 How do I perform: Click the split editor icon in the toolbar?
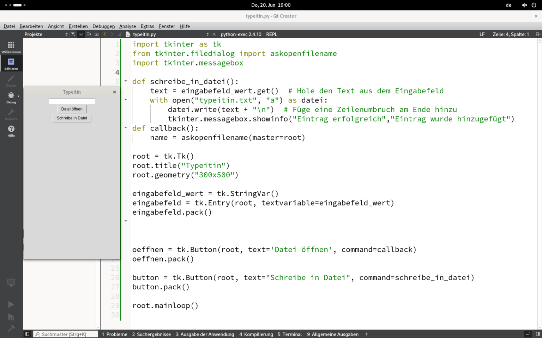pyautogui.click(x=89, y=34)
